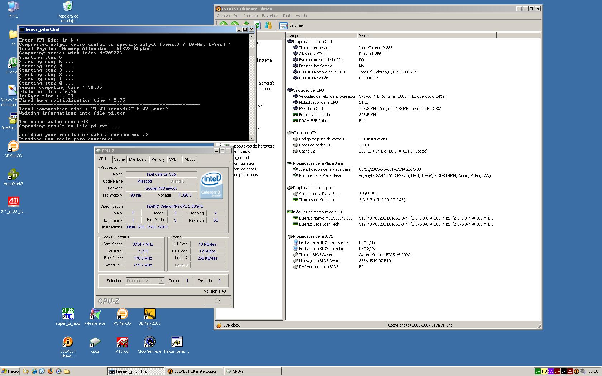Open hexus_pifast desktop shortcut

(x=177, y=345)
